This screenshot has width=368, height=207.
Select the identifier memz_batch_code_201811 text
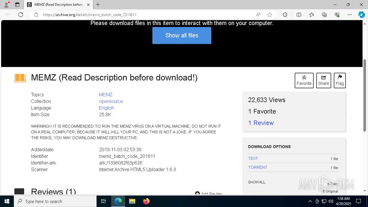[127, 156]
